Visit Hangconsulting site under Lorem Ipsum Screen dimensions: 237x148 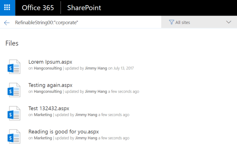click(48, 68)
